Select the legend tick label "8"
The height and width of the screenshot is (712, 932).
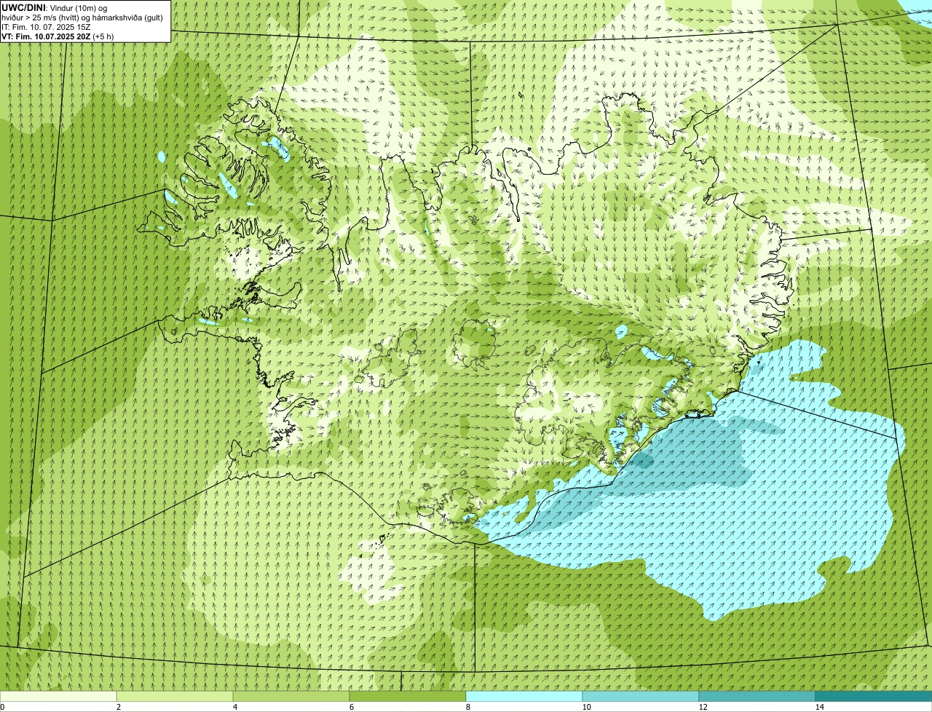point(467,707)
